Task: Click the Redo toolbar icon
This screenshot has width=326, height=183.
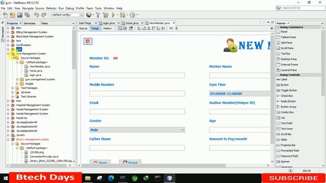Action: pos(44,15)
